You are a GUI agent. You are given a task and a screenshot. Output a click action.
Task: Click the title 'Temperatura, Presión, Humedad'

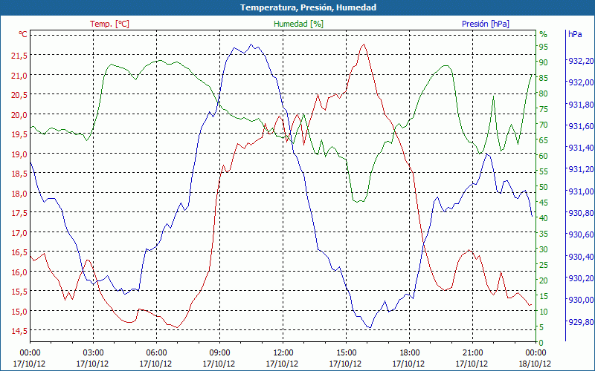coord(308,7)
